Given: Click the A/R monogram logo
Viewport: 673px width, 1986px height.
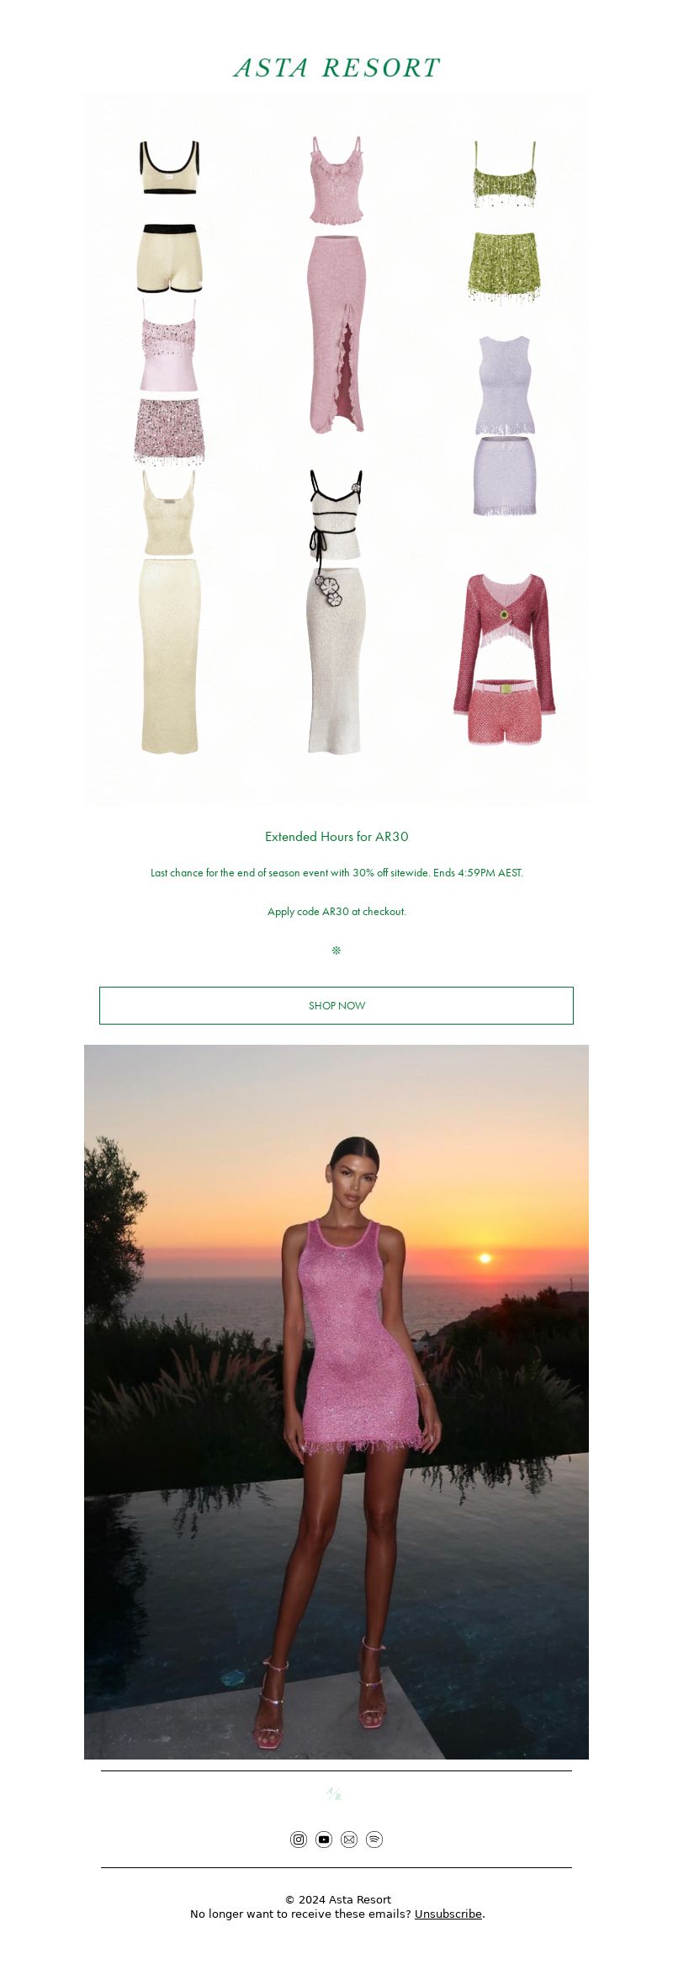Looking at the screenshot, I should 335,1794.
